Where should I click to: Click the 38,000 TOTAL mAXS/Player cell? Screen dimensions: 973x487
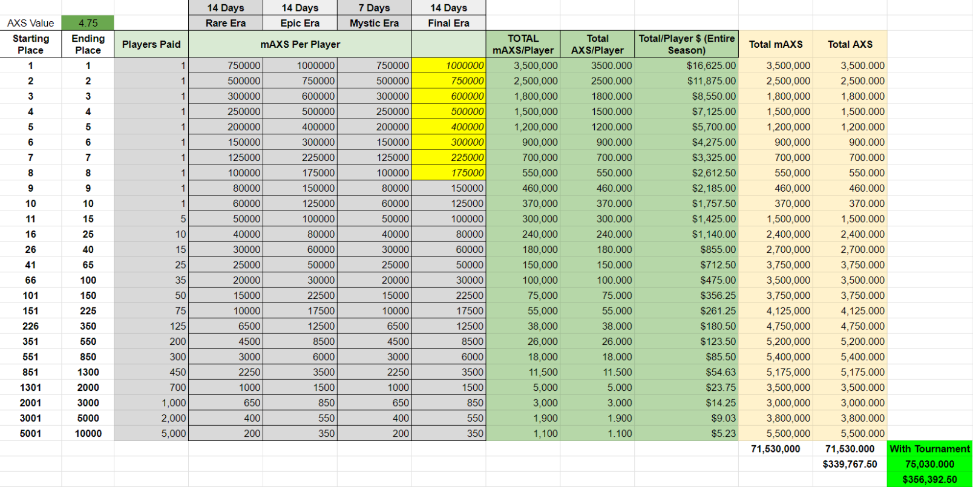[523, 326]
